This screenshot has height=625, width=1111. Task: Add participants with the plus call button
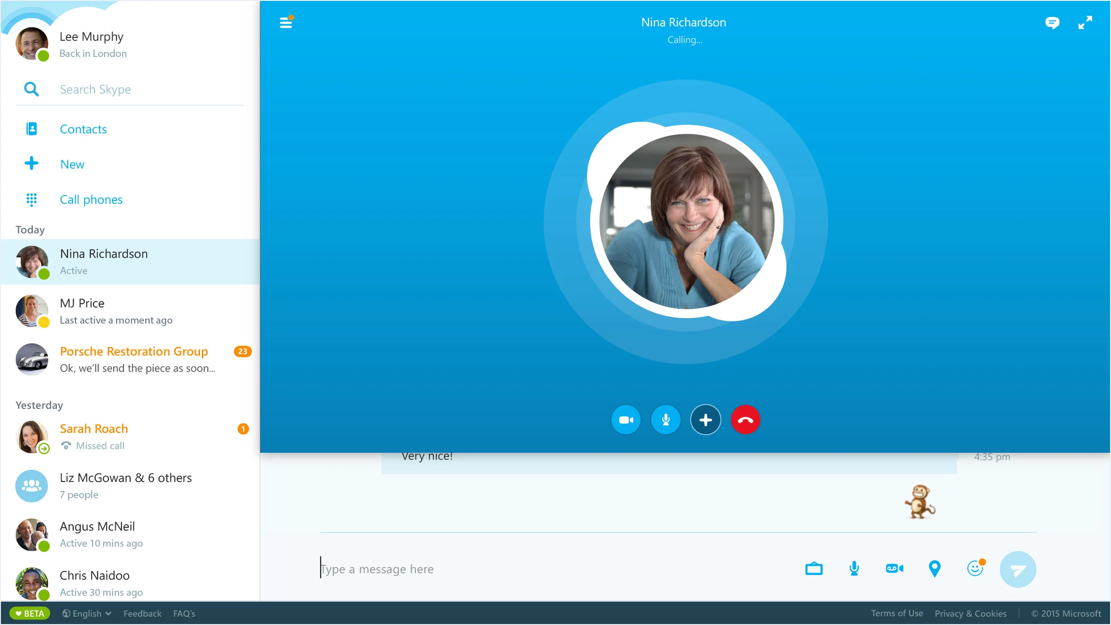(x=705, y=420)
